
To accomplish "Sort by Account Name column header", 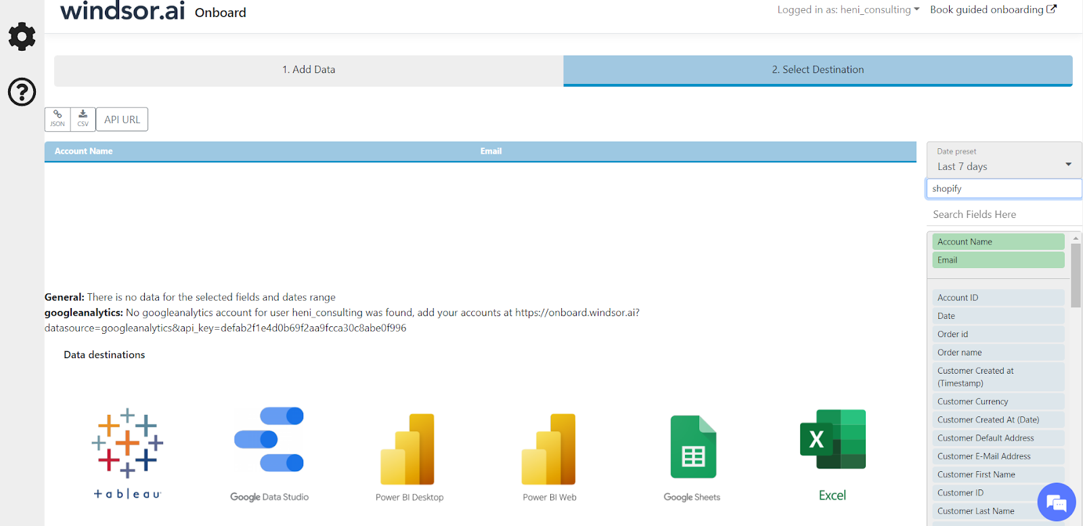I will point(84,151).
